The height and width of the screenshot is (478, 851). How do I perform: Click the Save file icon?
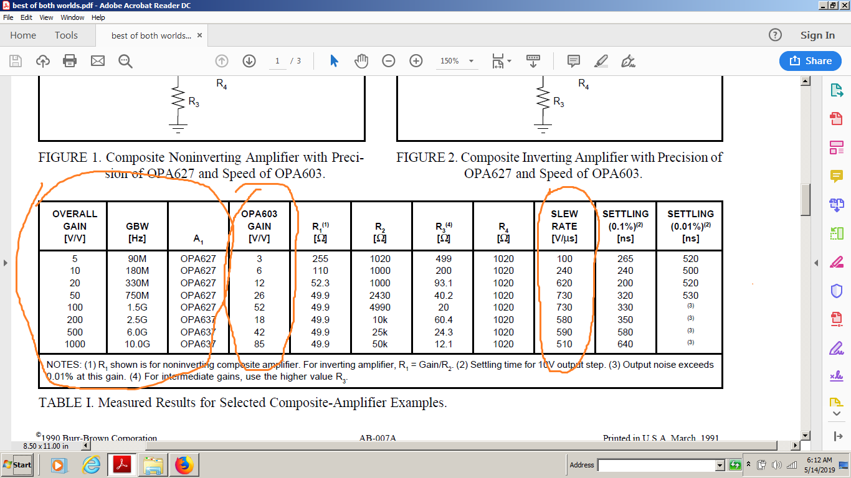(16, 61)
